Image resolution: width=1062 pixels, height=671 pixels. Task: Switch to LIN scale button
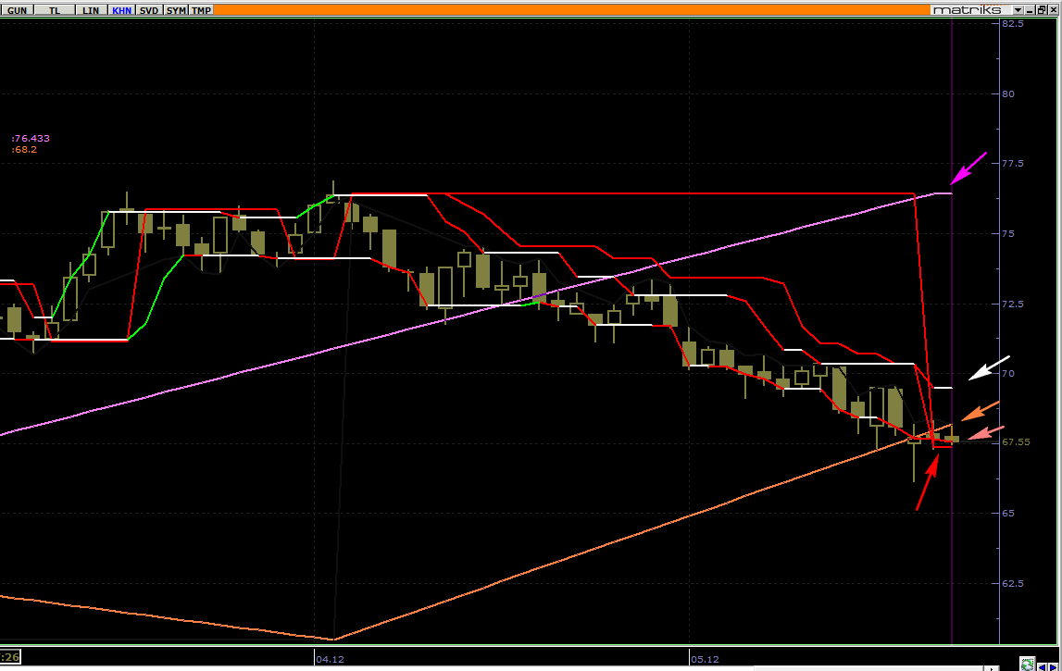pyautogui.click(x=90, y=10)
